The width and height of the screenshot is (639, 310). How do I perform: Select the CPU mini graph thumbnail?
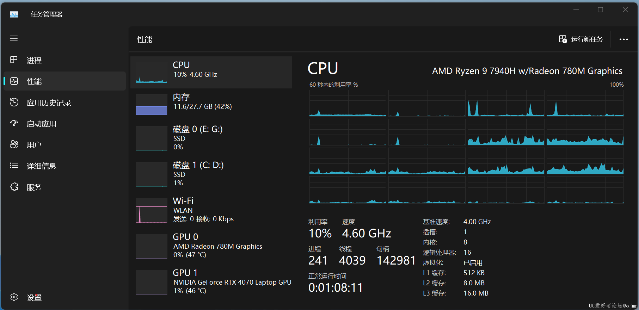tap(152, 73)
